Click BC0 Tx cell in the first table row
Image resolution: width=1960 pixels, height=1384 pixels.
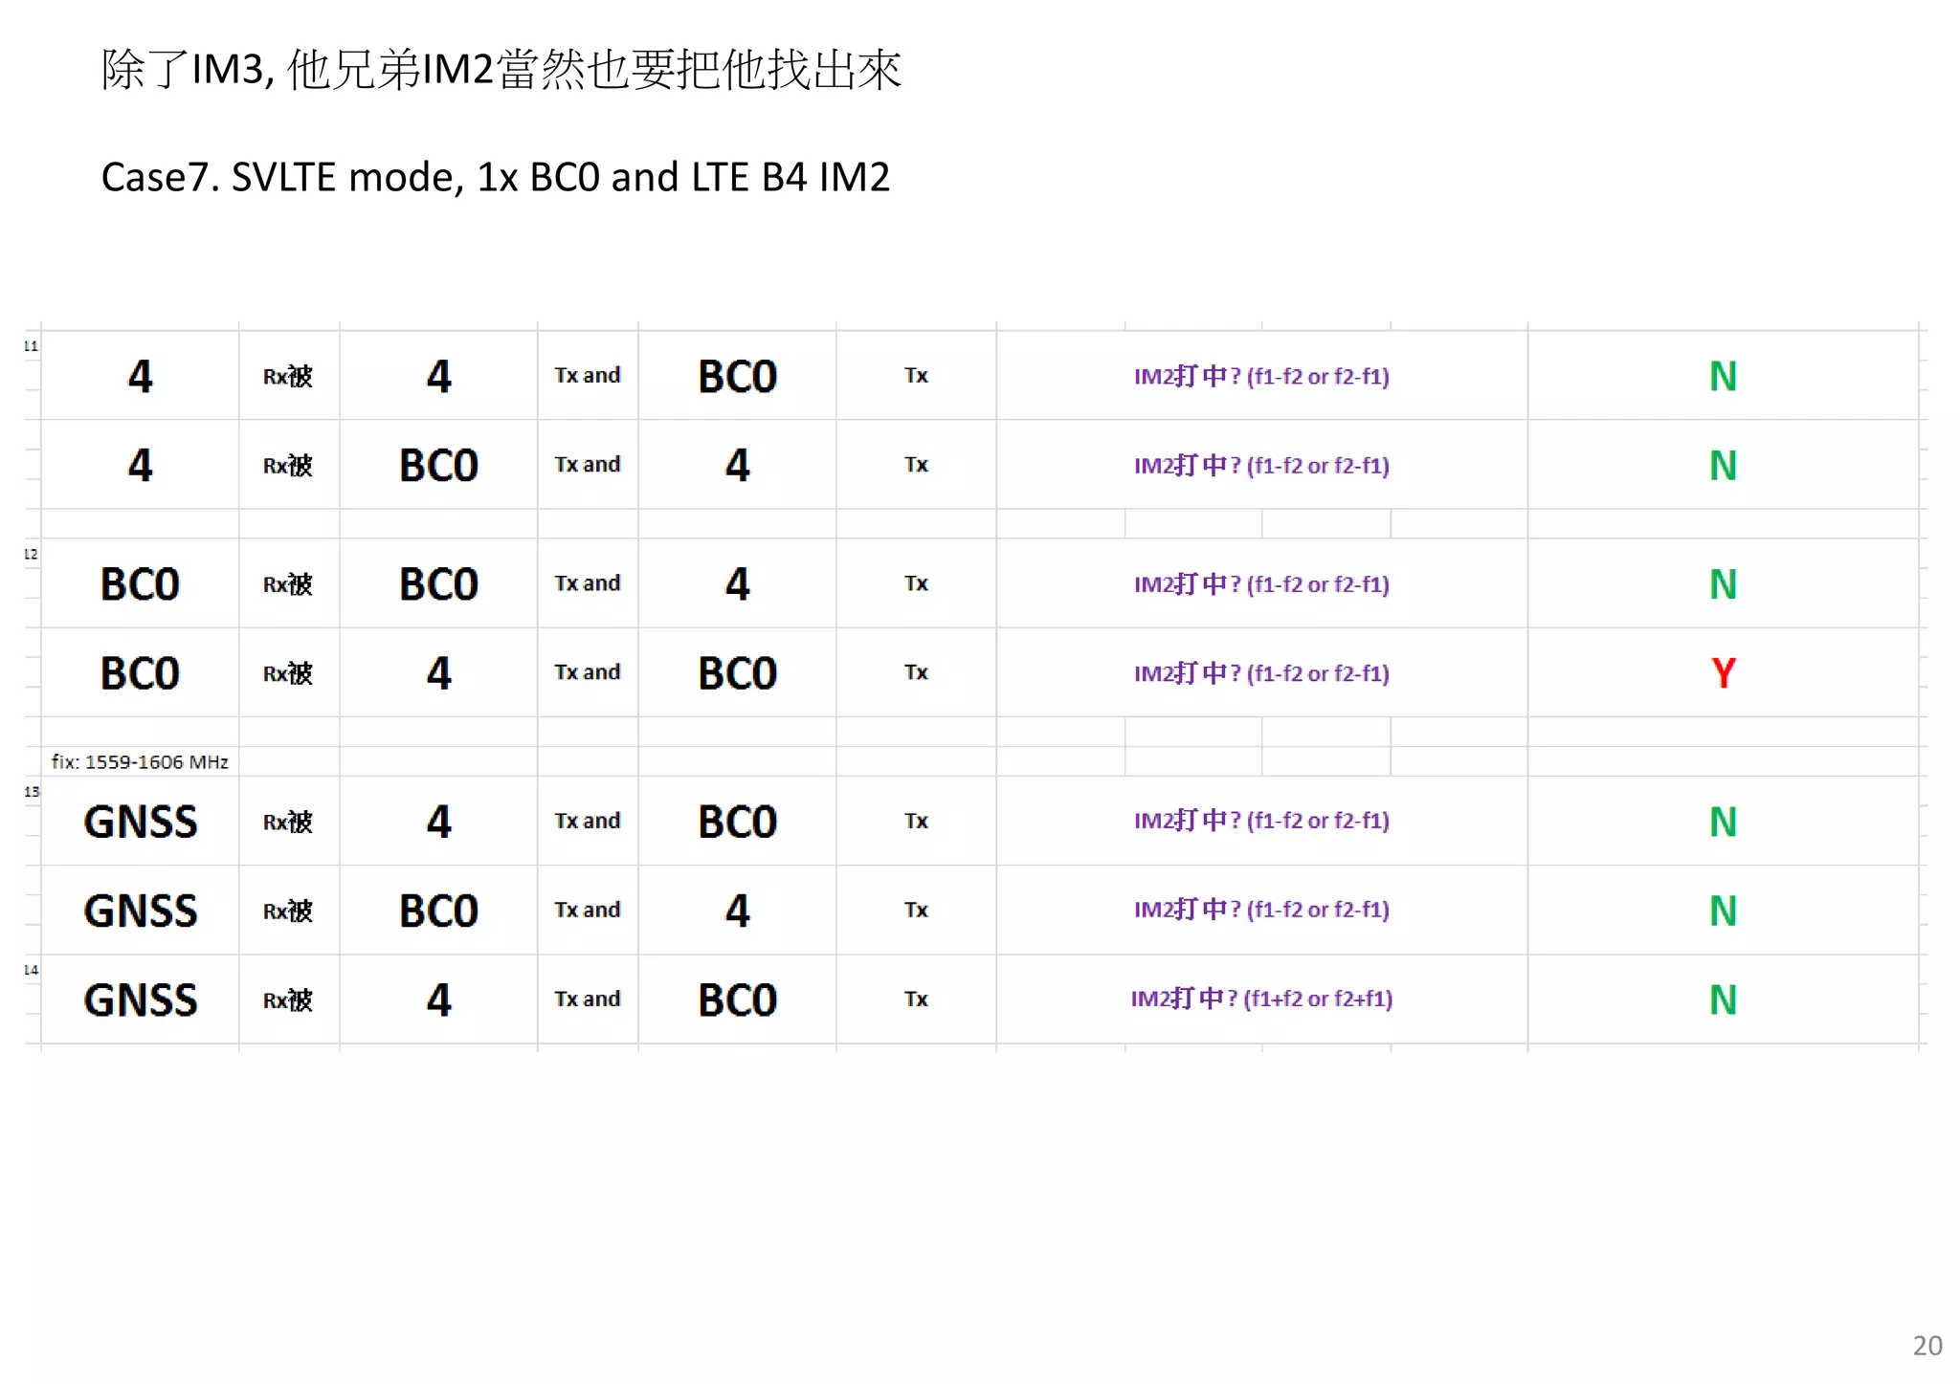(x=737, y=376)
